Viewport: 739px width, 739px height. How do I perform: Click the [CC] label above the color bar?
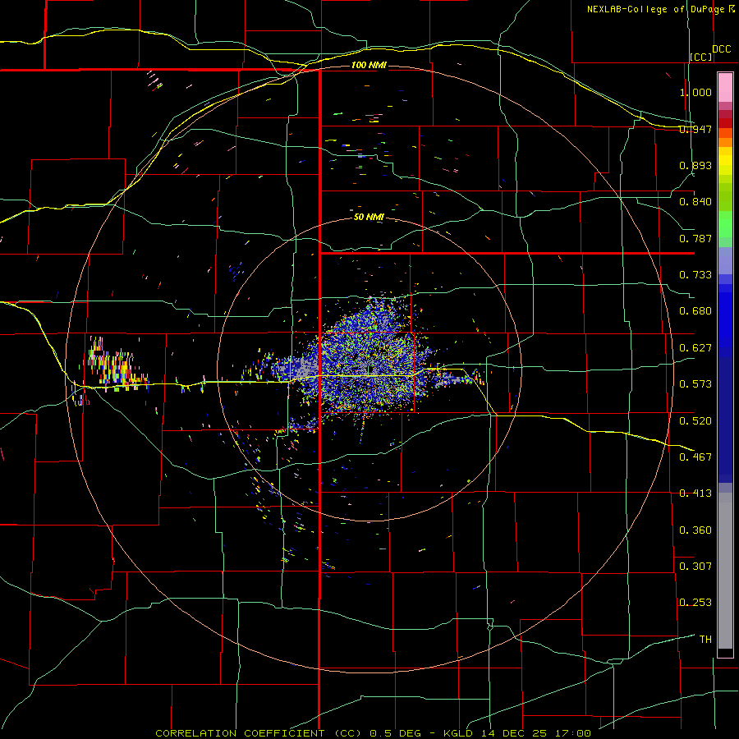701,57
